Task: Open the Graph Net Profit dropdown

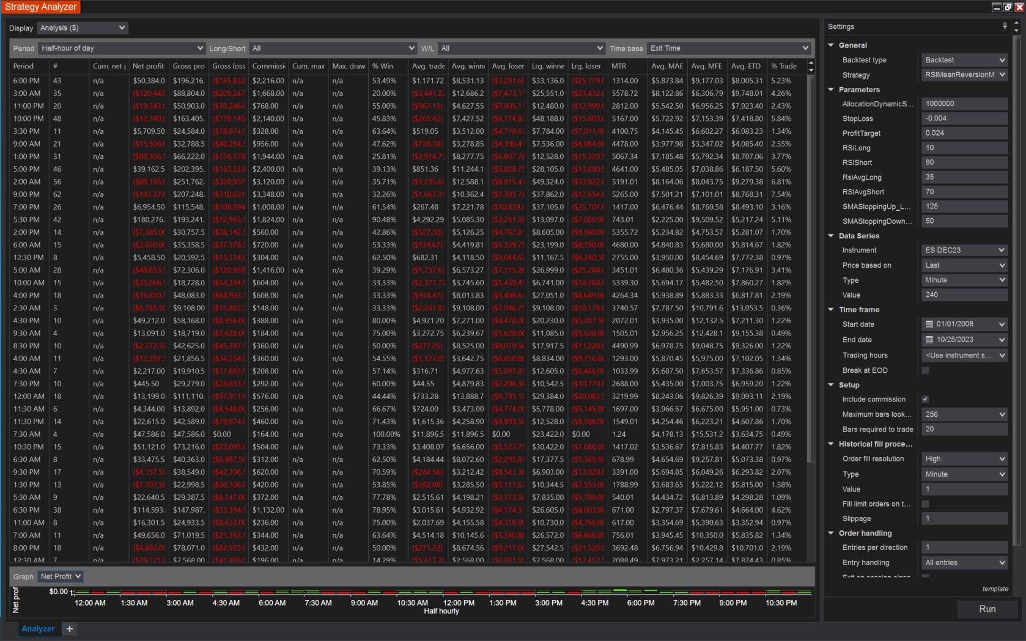Action: [61, 576]
